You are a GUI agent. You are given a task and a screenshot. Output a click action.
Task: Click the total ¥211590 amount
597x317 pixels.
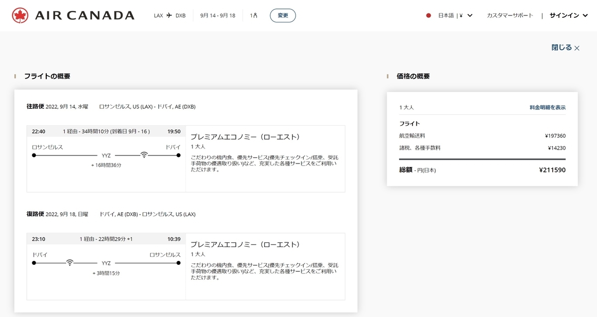[x=552, y=170]
